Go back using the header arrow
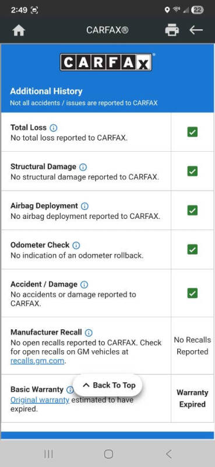 point(196,30)
